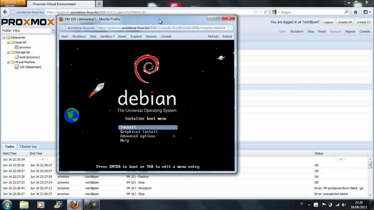Click the Firefox logo in the console window title bar

point(61,19)
